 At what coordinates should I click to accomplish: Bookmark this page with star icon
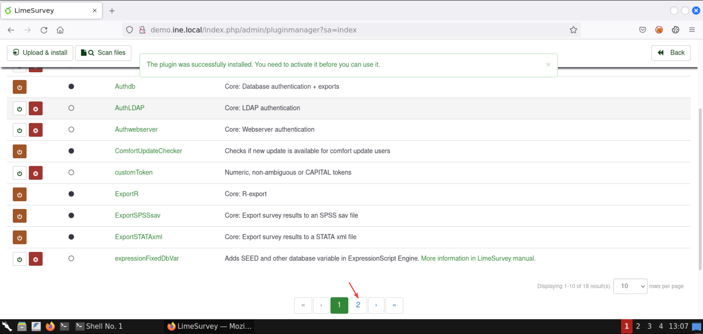[573, 30]
